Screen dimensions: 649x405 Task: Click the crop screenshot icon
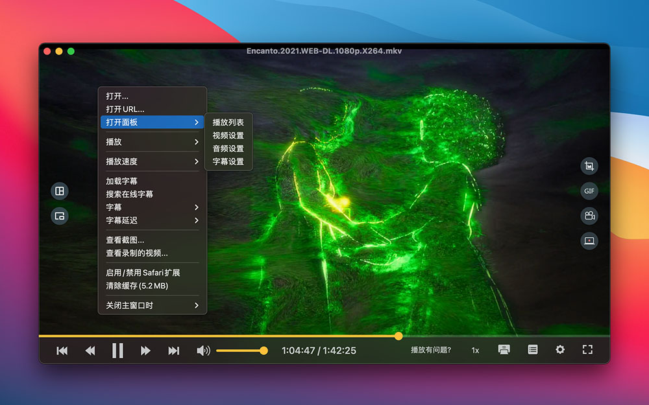pos(589,166)
